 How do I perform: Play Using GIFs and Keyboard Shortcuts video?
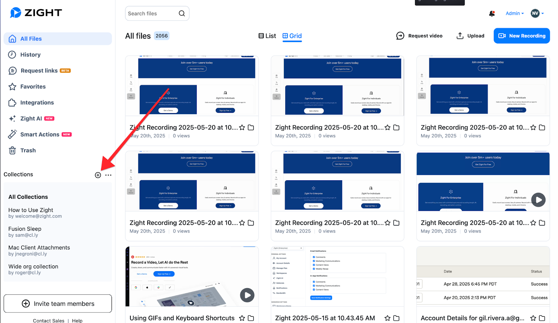pyautogui.click(x=247, y=295)
